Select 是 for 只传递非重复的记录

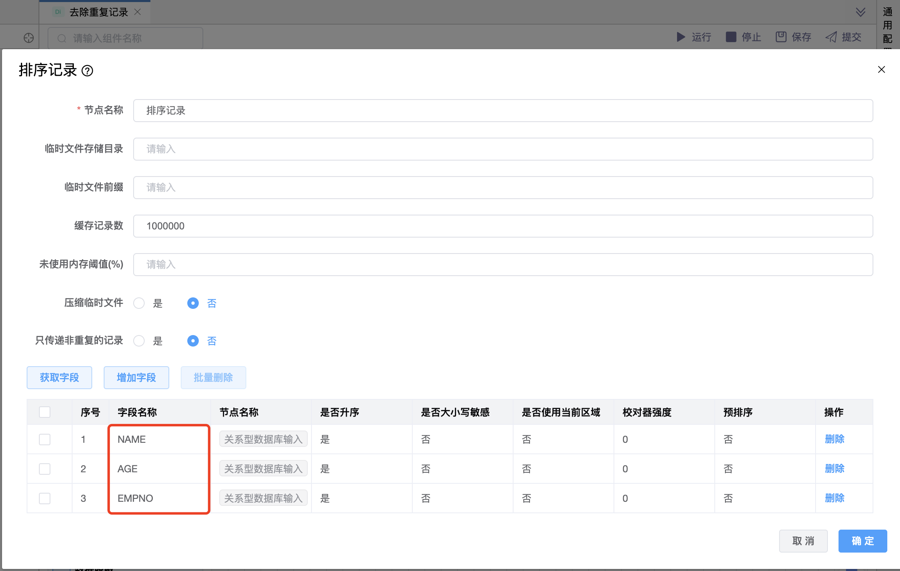click(x=139, y=341)
